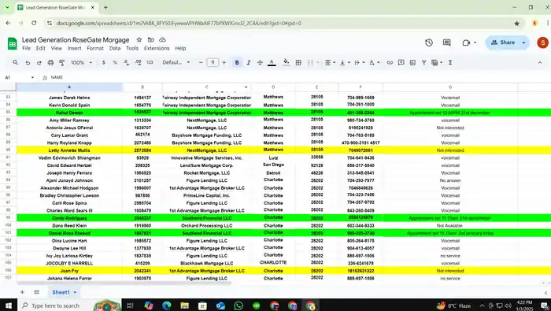Toggle italic formatting button
551x311 pixels.
[249, 62]
